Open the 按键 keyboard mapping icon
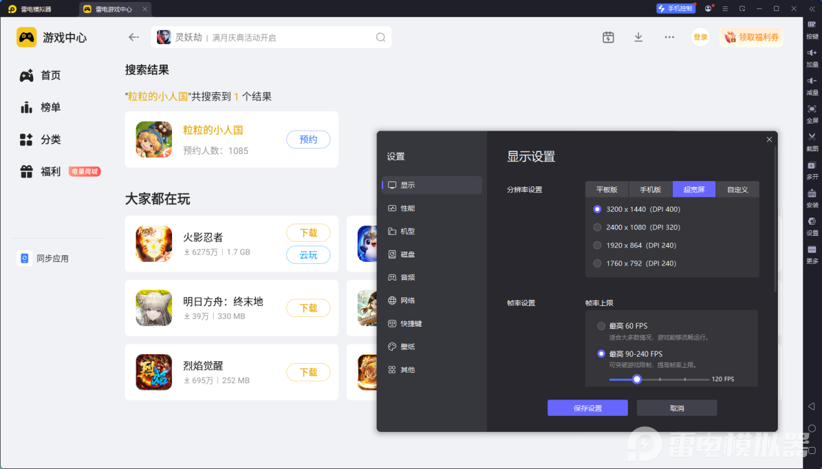Viewport: 822px width, 469px height. point(812,29)
